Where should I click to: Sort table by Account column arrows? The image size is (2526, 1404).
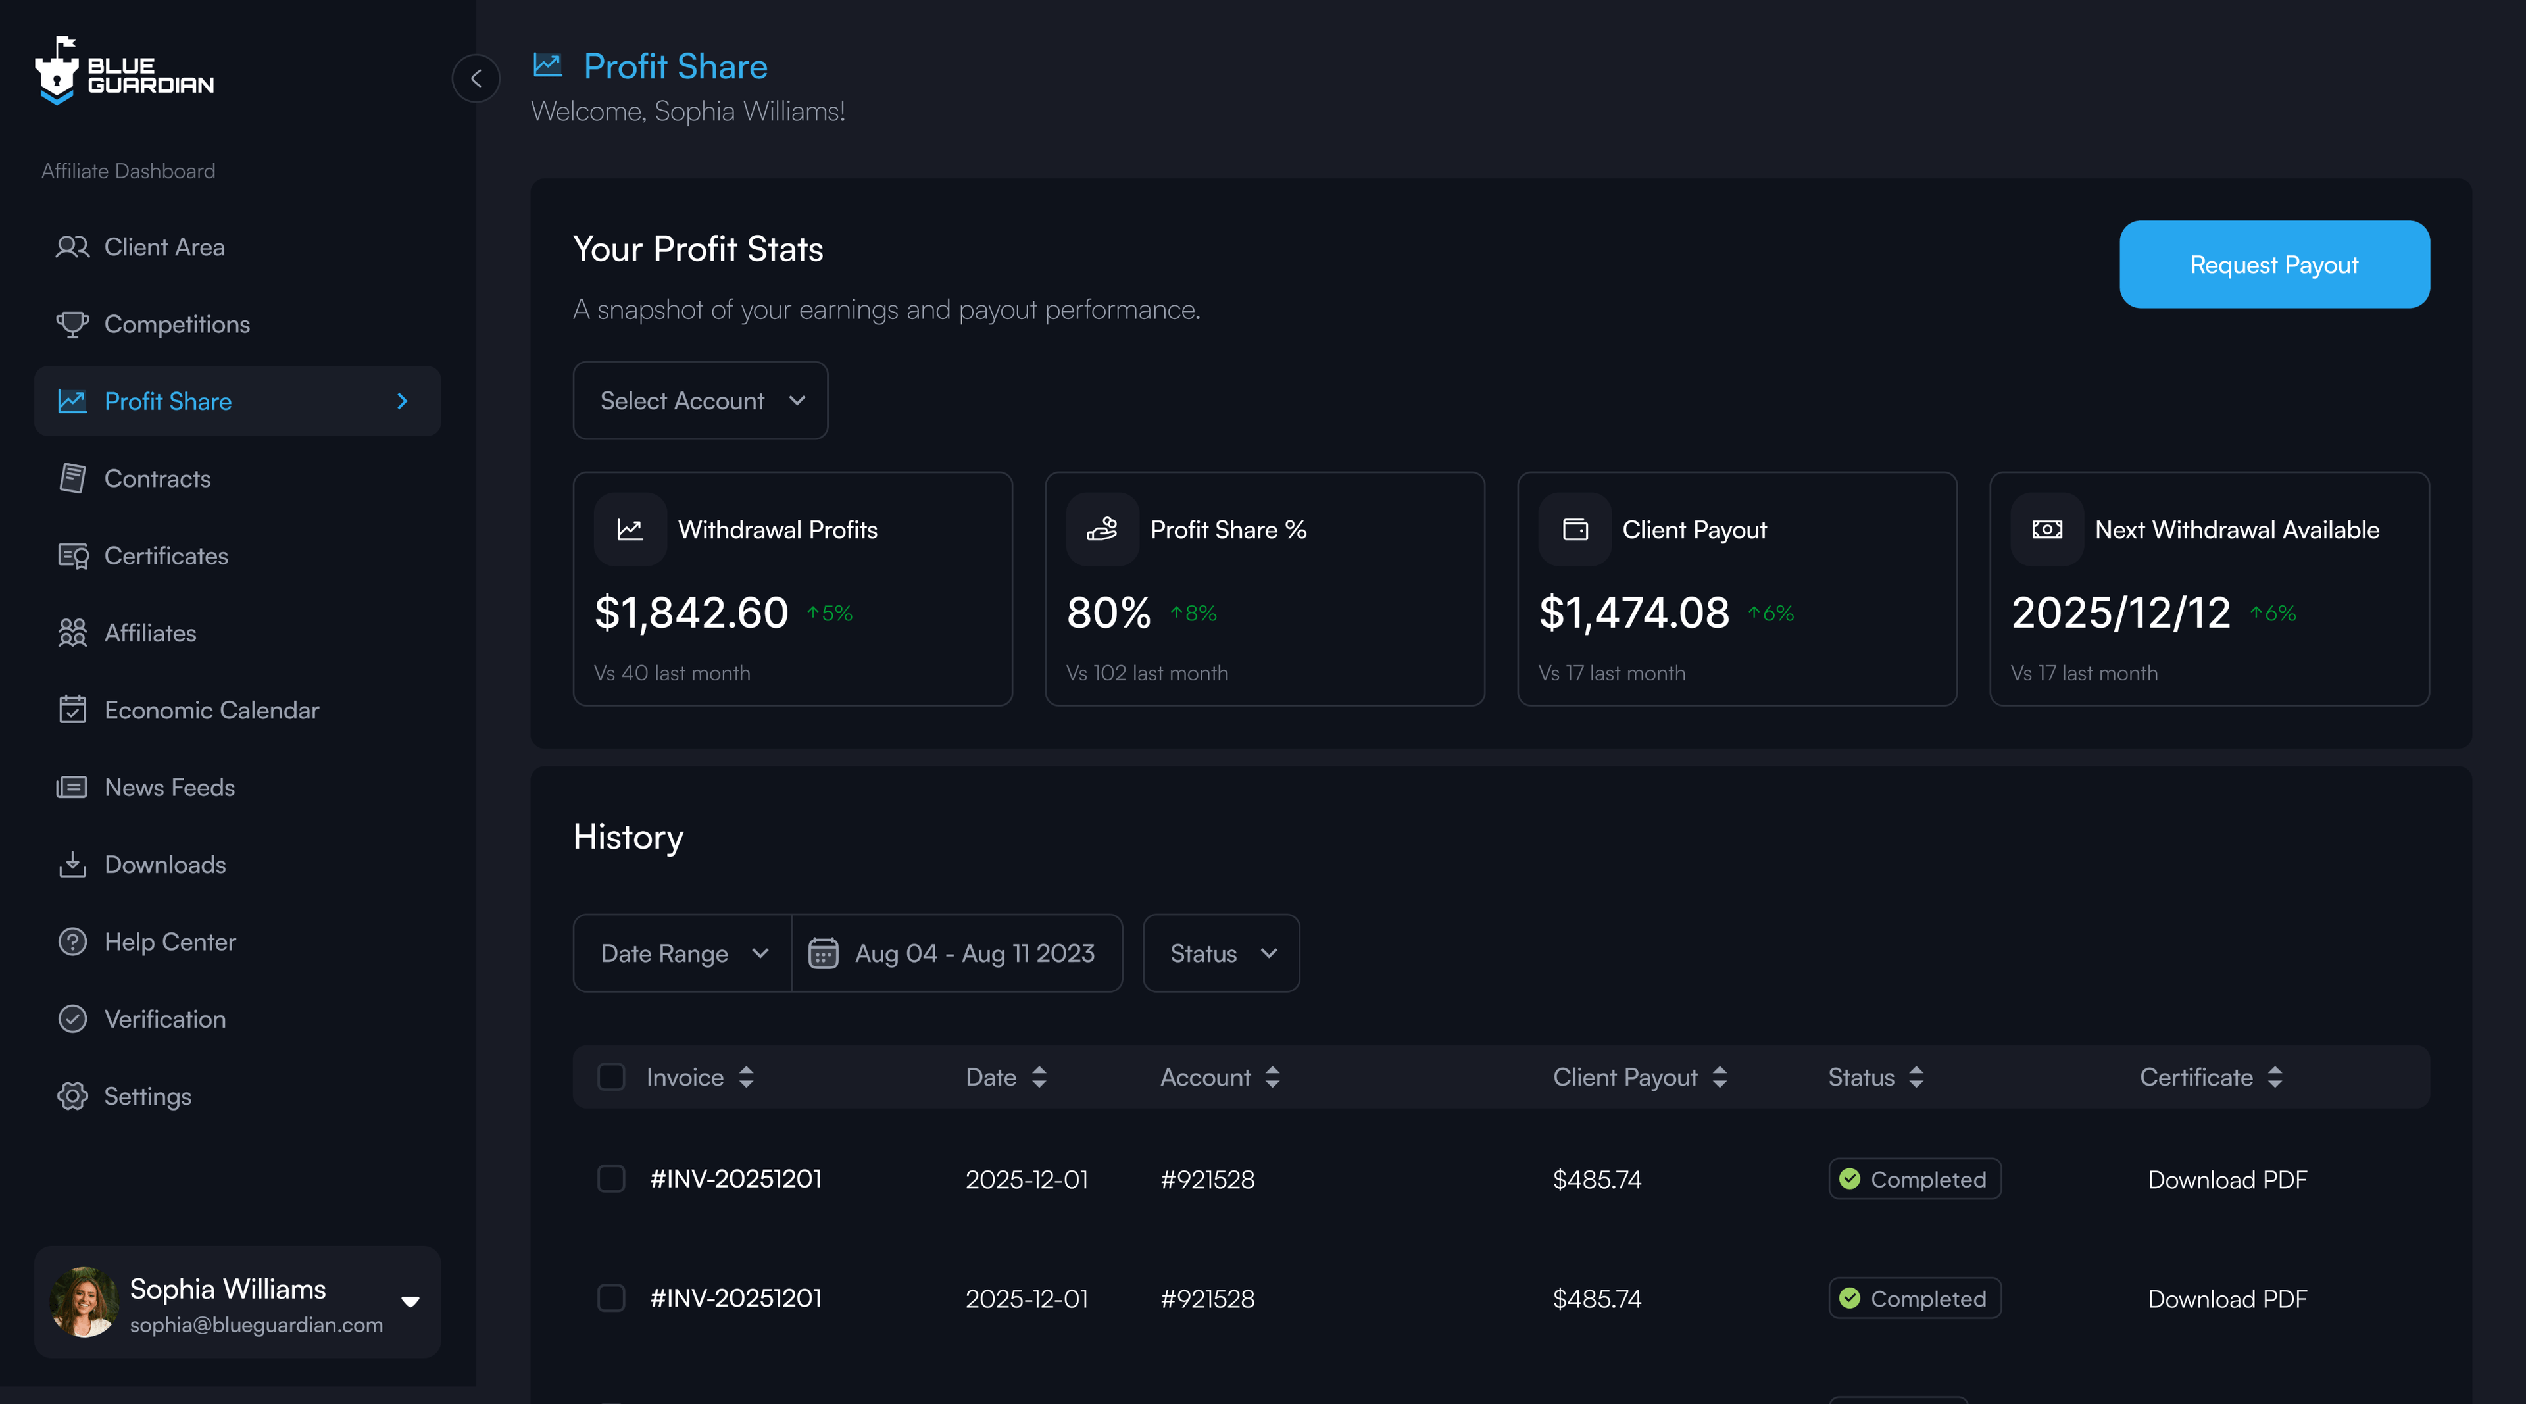(x=1273, y=1078)
